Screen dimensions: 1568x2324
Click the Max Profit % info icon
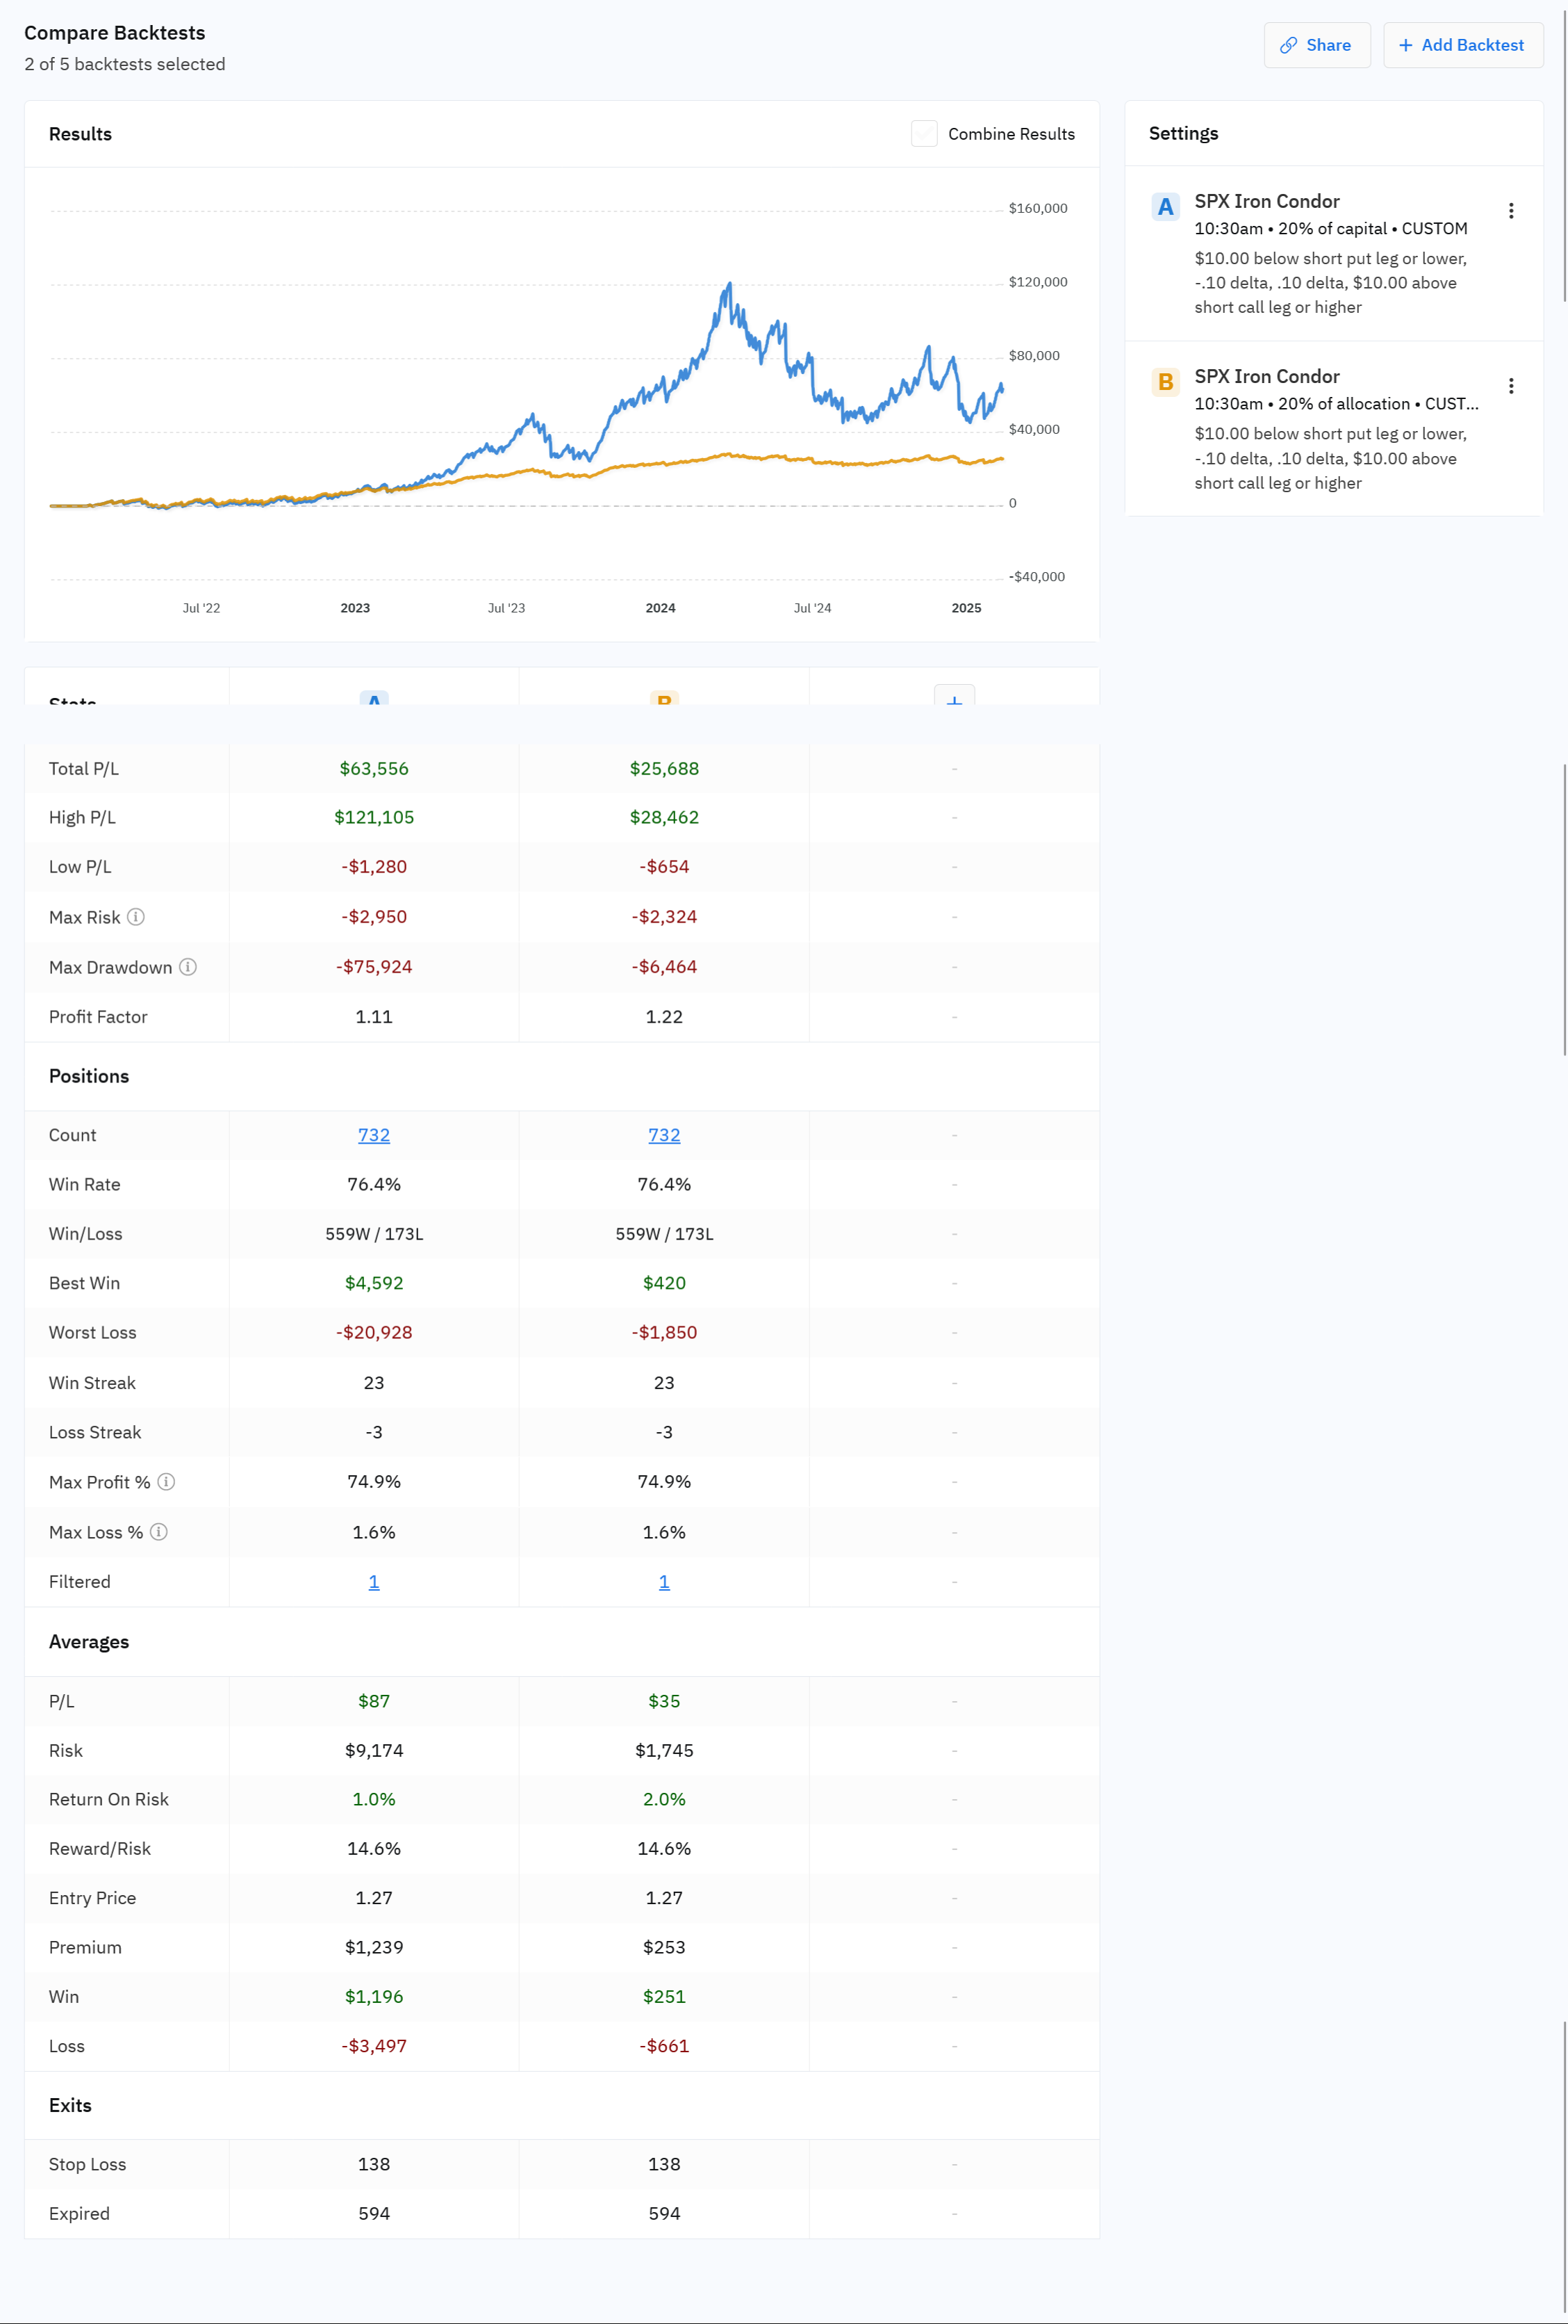click(168, 1482)
